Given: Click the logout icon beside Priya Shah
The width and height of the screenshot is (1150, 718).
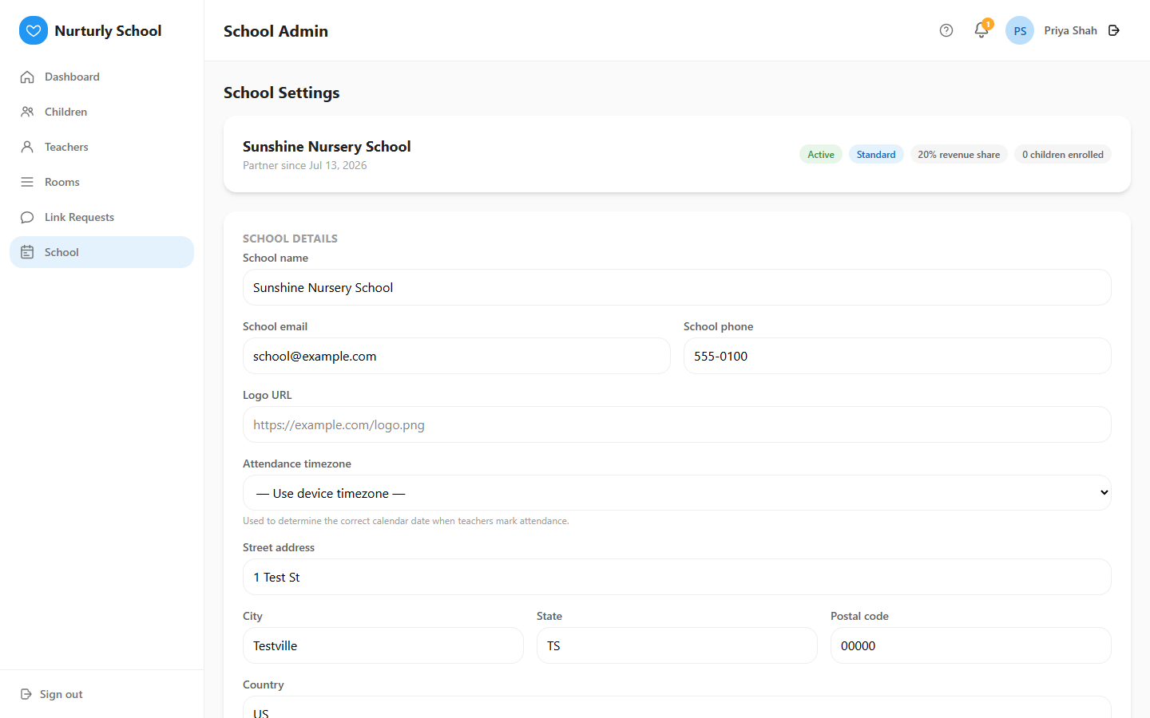Looking at the screenshot, I should coord(1114,30).
